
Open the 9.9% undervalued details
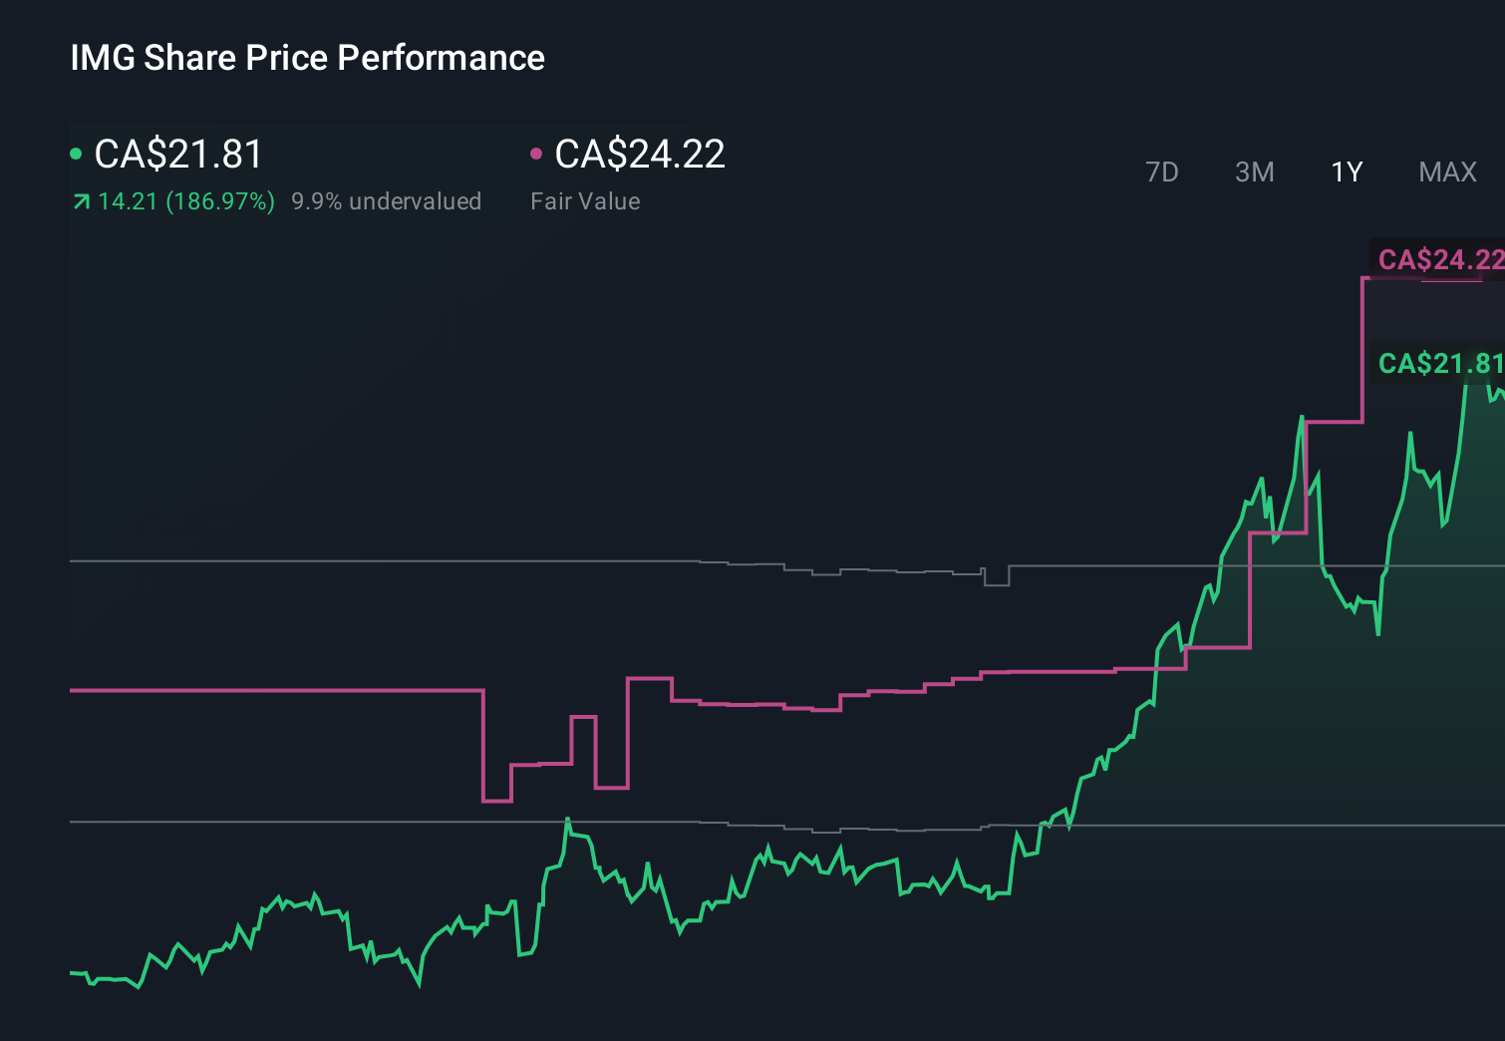(x=387, y=200)
